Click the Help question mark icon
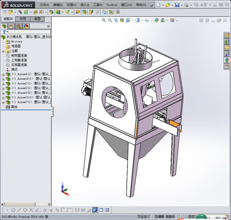 [x=205, y=5]
